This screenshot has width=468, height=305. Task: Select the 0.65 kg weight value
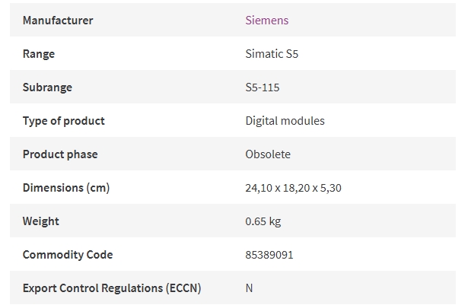(x=263, y=221)
